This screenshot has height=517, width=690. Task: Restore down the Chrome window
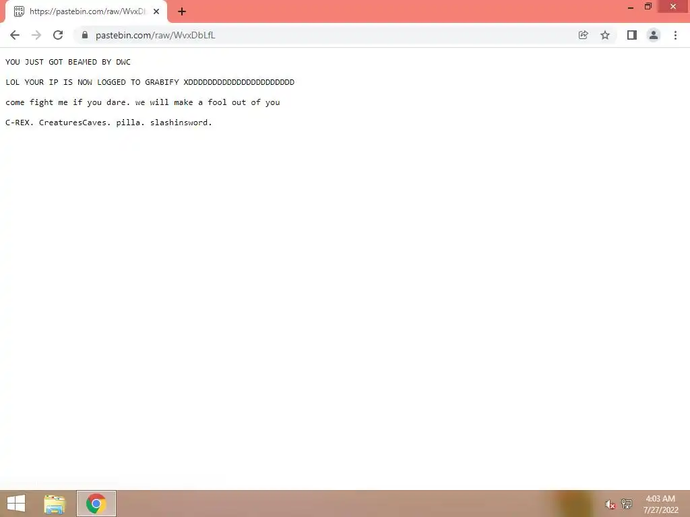point(648,7)
